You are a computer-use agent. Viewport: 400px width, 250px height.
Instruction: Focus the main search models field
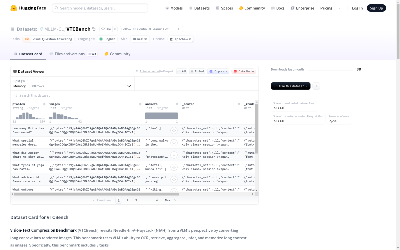pos(100,8)
